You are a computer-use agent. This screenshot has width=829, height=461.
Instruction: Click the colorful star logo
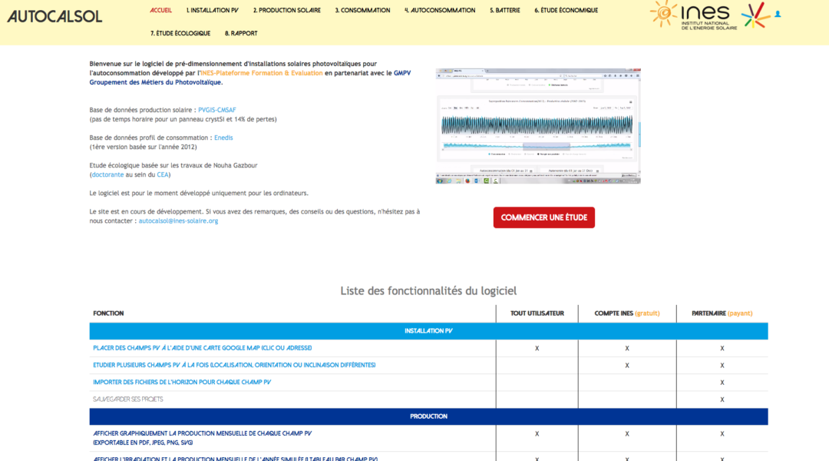click(755, 15)
